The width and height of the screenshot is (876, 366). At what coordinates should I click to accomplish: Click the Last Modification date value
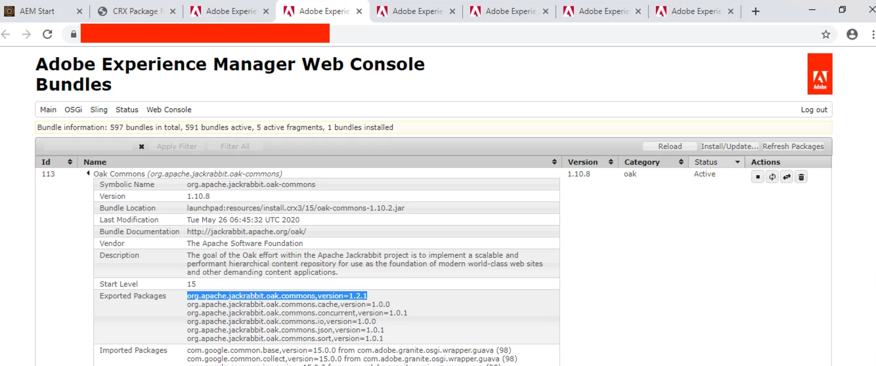point(243,220)
